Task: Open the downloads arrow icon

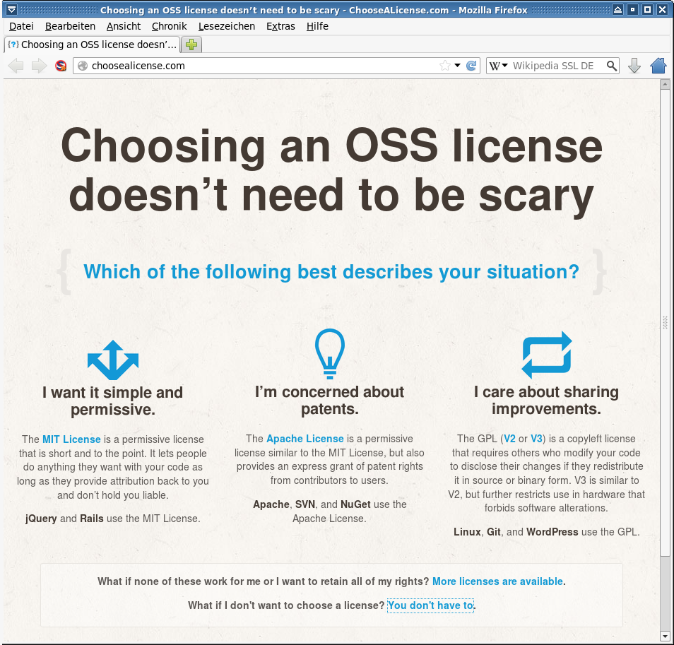Action: pos(634,66)
